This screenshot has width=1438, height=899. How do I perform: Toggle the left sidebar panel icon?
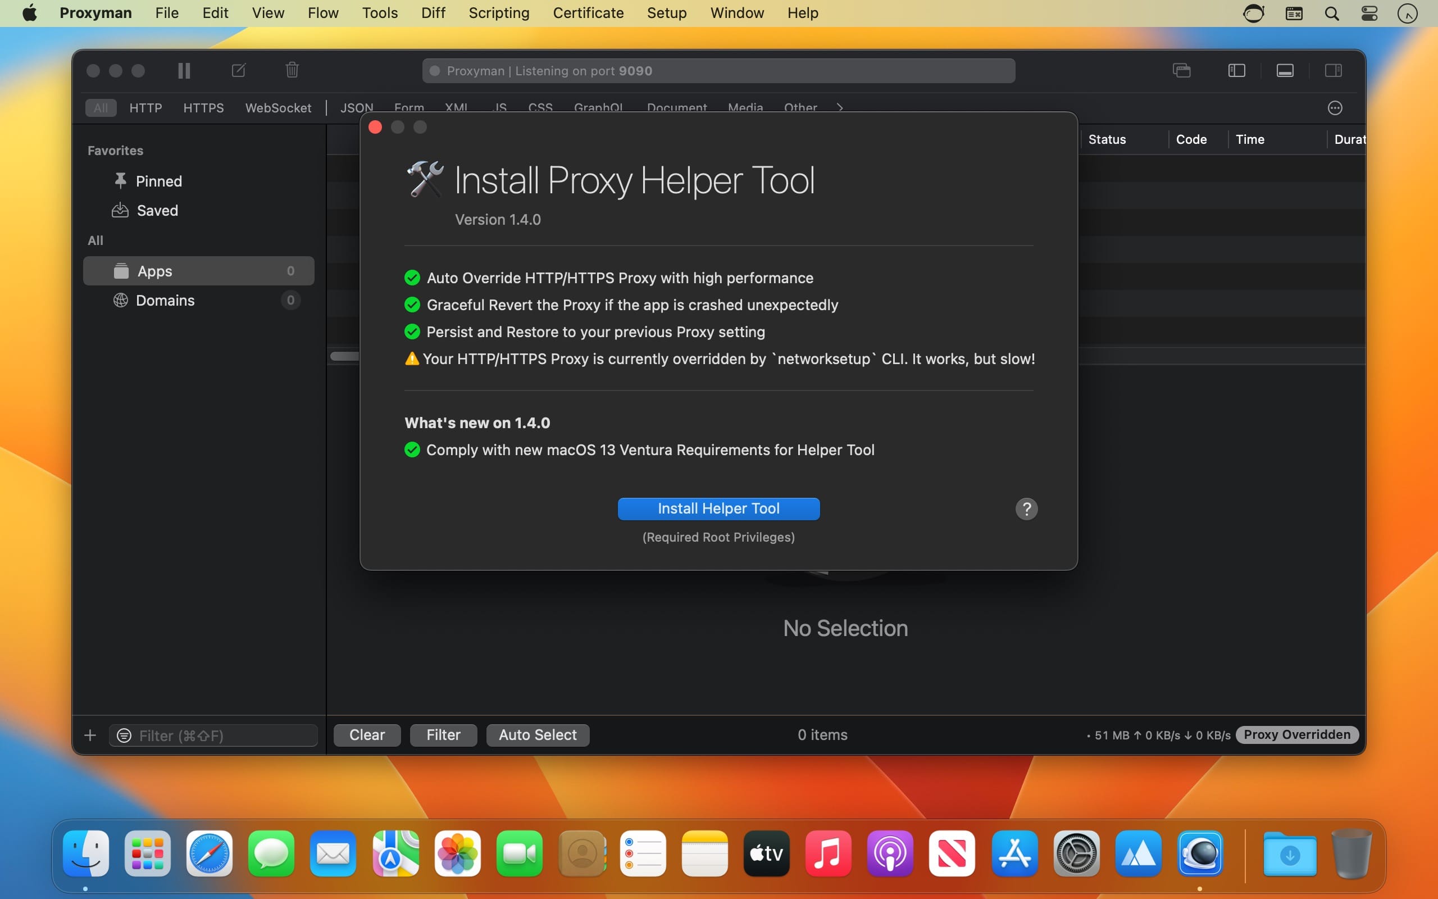(1236, 70)
